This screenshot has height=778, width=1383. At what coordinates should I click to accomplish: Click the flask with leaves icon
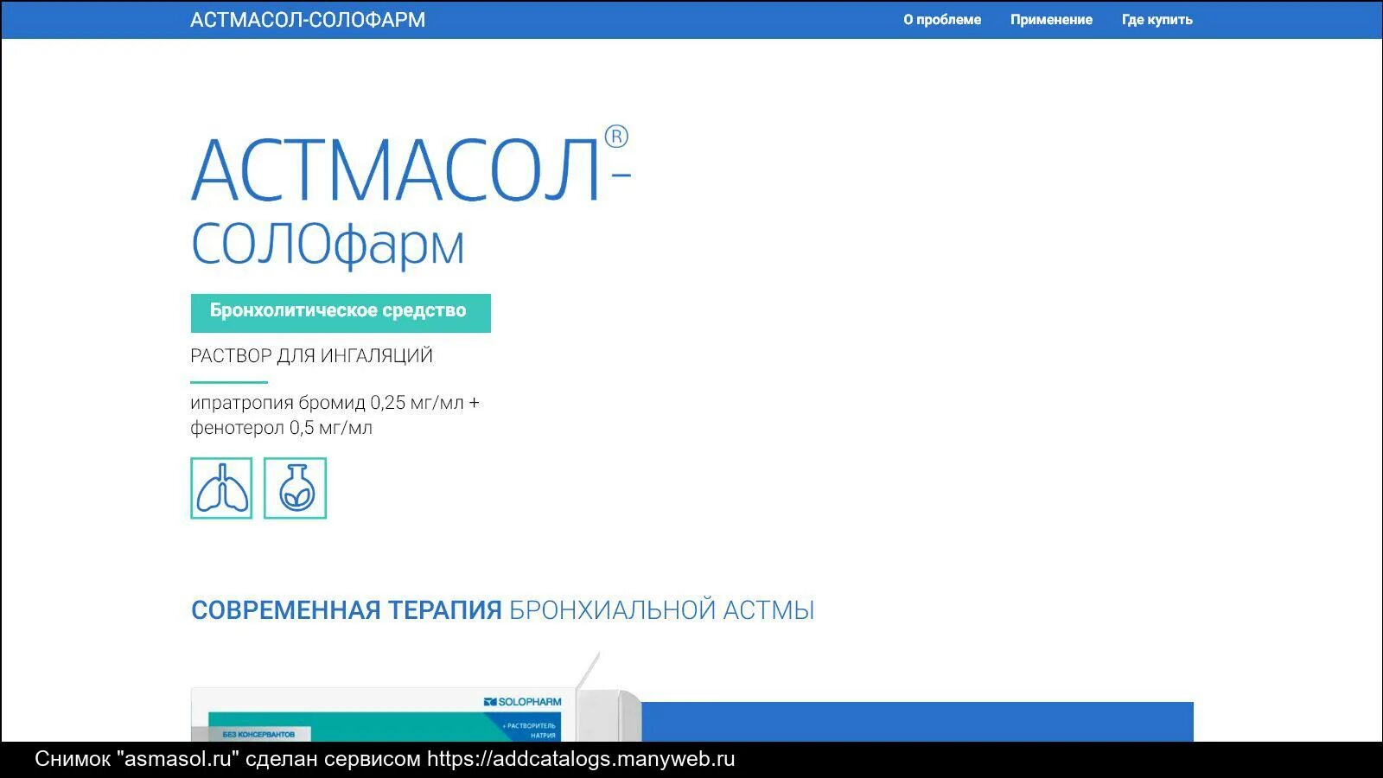click(x=295, y=488)
